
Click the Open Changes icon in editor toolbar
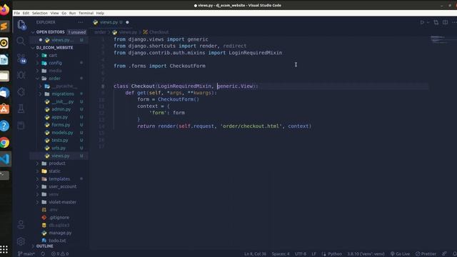click(x=436, y=22)
